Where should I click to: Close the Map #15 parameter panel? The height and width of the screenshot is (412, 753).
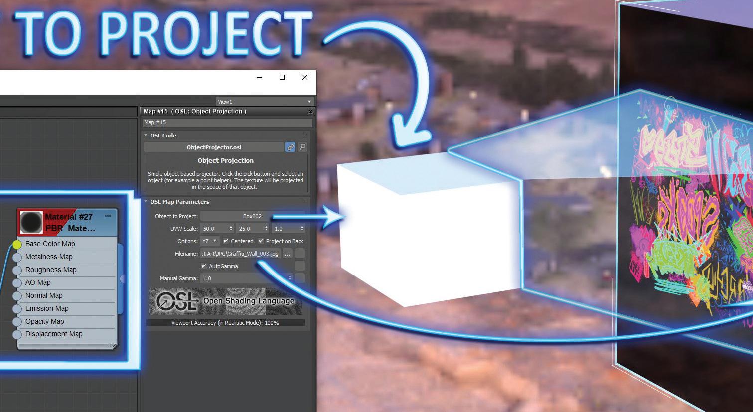(x=310, y=112)
